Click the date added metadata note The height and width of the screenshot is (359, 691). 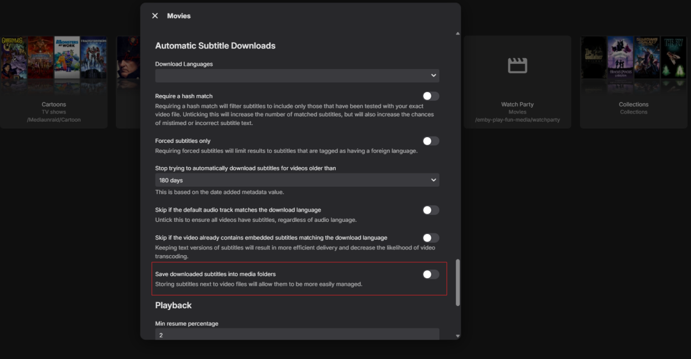tap(219, 192)
